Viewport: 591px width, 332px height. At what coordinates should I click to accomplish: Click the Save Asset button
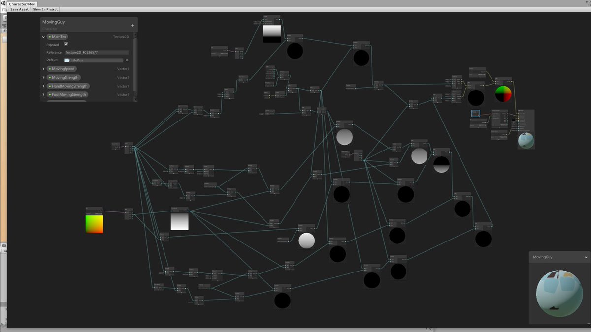point(20,9)
